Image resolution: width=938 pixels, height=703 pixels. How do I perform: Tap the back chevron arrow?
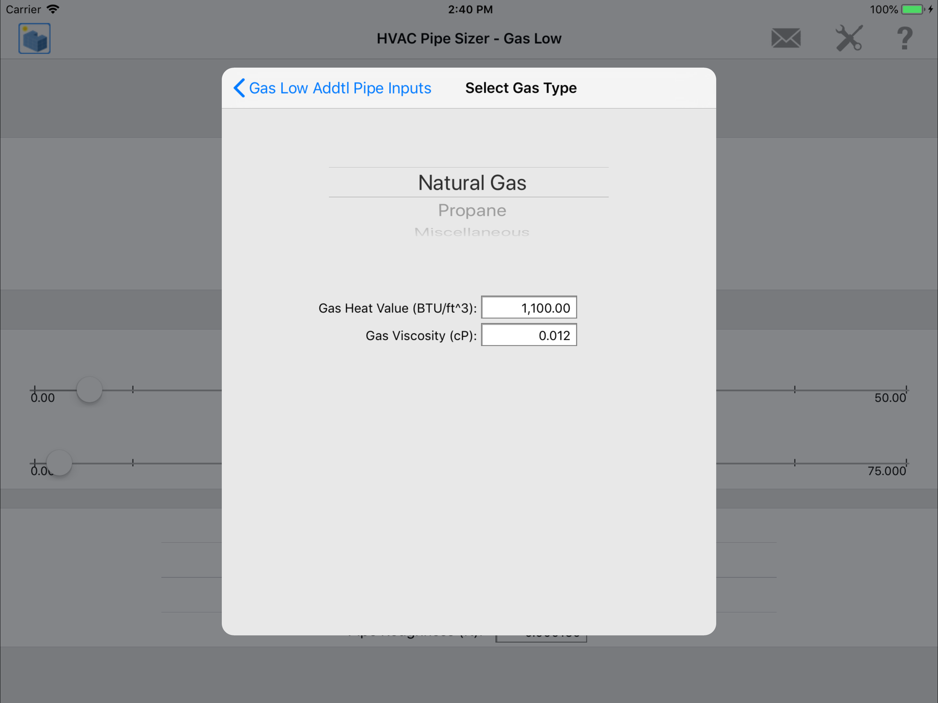[239, 88]
